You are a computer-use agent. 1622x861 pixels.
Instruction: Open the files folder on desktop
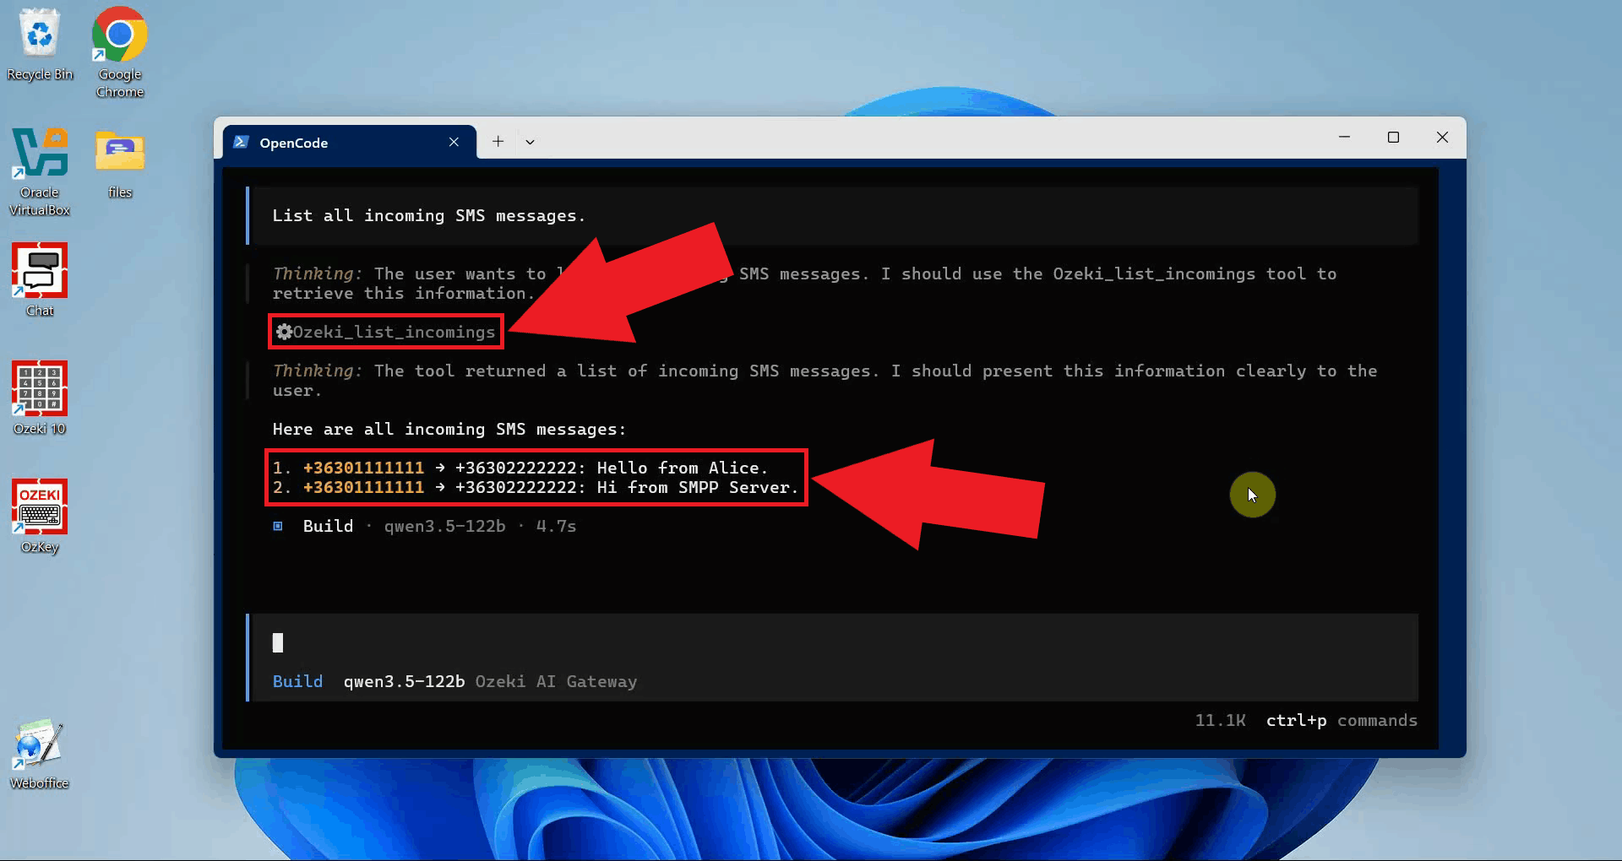tap(119, 164)
